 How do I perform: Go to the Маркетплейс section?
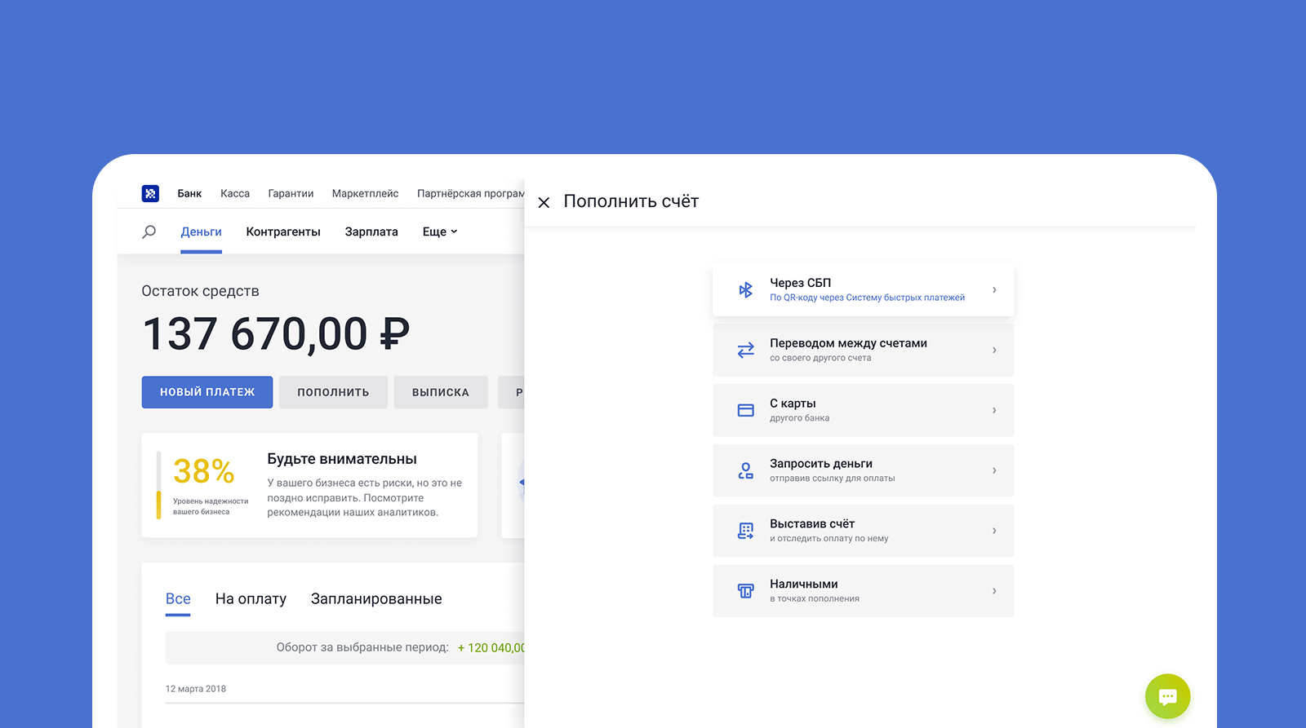[x=365, y=194]
